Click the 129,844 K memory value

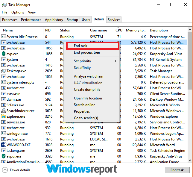coord(138,145)
